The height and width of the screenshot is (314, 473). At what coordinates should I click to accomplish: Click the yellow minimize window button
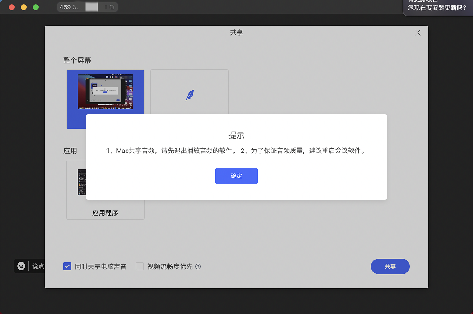point(24,7)
